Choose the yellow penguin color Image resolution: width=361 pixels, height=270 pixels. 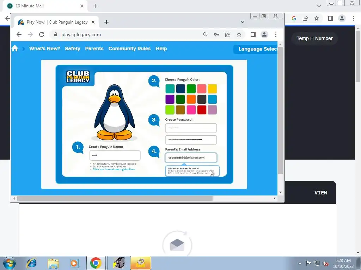click(212, 89)
